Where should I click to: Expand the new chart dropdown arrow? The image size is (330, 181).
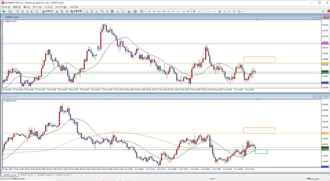point(6,11)
